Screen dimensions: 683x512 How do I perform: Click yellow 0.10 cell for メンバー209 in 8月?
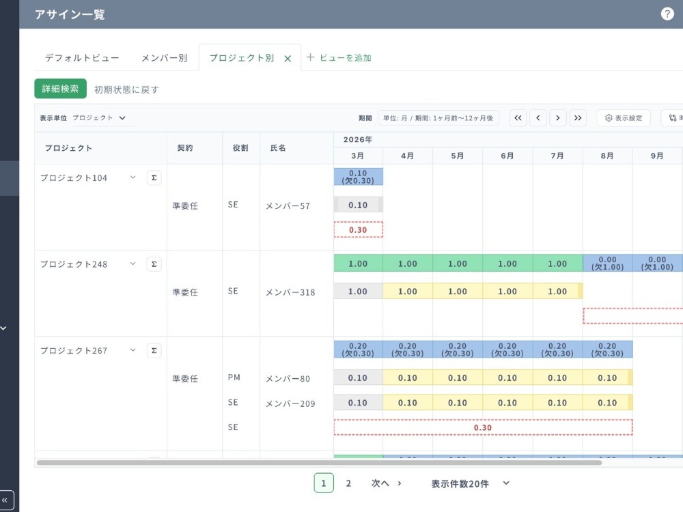(608, 403)
